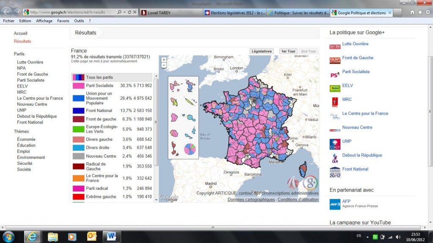The width and height of the screenshot is (433, 243).
Task: Click the pink Parti Socialiste color swatch
Action: tap(78, 86)
